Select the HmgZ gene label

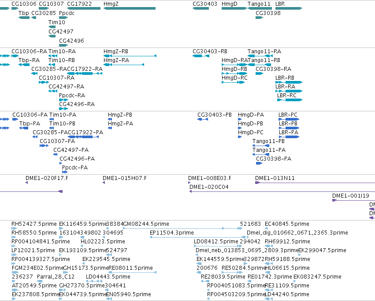111,4
